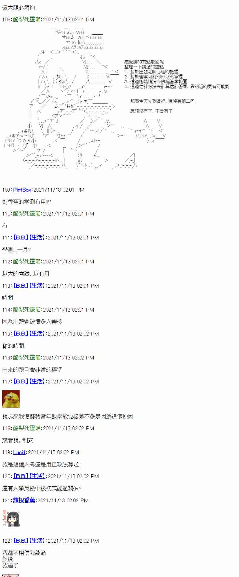Click 酪梨死靈喵 author name on post 114
The image size is (239, 577).
click(27, 310)
